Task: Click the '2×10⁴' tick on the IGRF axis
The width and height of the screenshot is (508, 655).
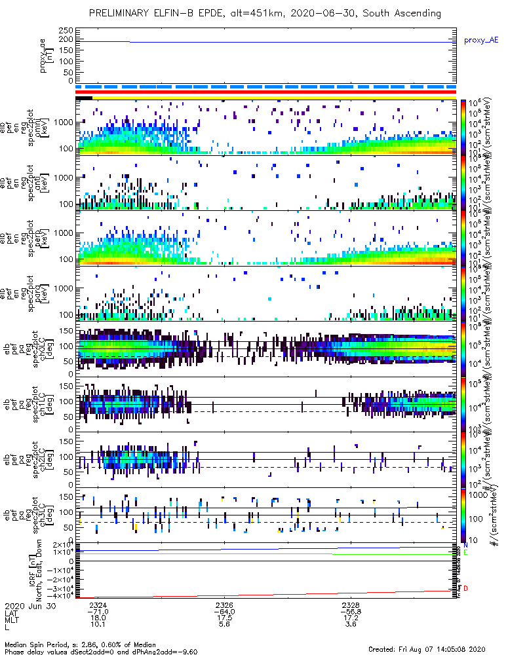Action: [63, 545]
